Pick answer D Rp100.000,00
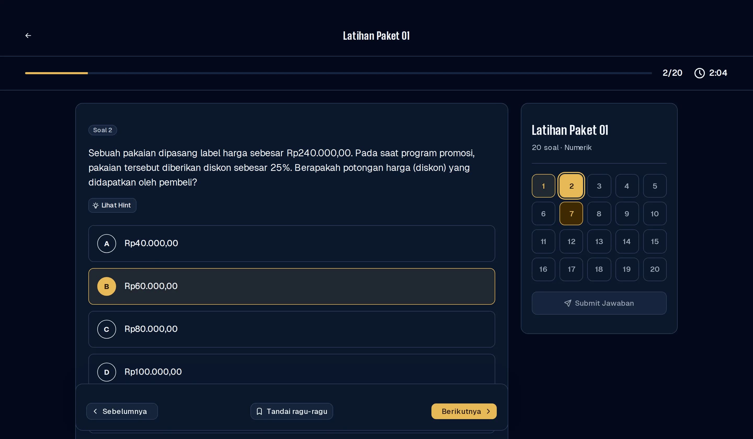The width and height of the screenshot is (753, 439). [292, 369]
